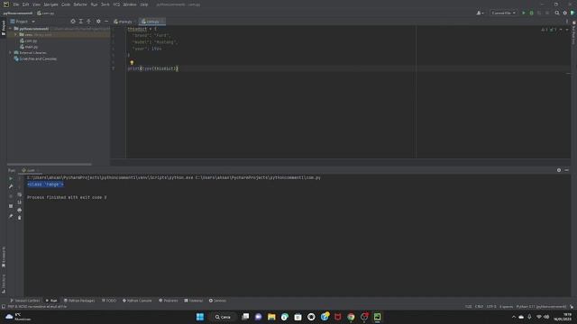Toggle scroll to end in Run console
Viewport: 577px width, 324px height.
pyautogui.click(x=20, y=202)
